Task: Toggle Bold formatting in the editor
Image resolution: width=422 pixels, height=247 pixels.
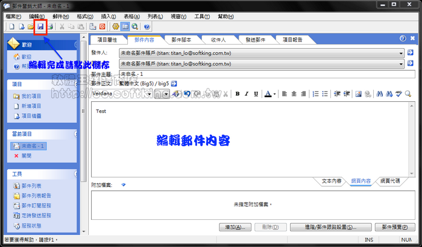Action: coord(238,94)
